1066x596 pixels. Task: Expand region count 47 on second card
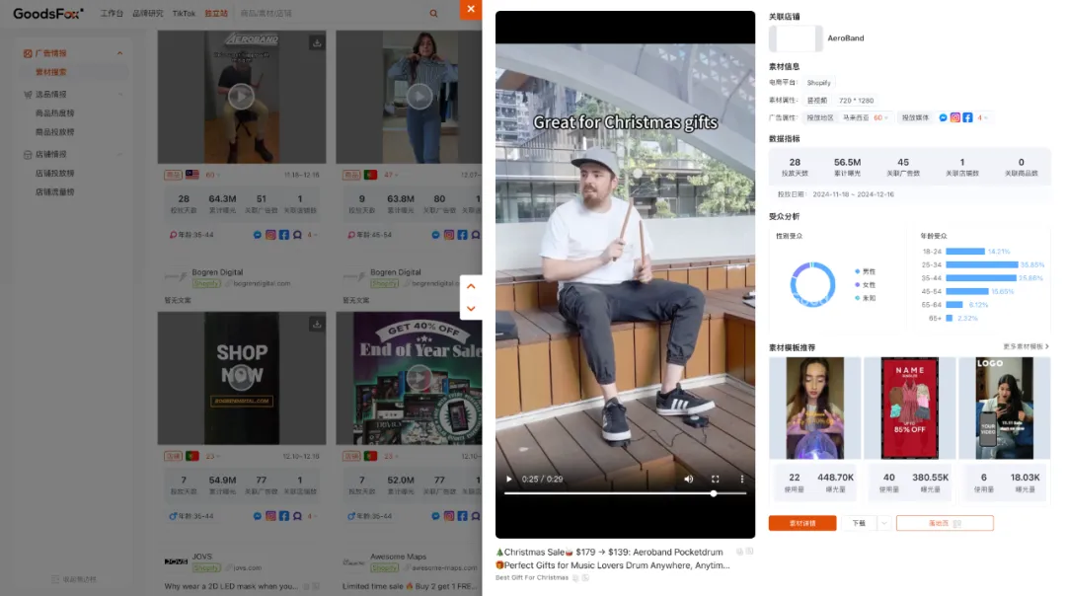(x=391, y=175)
